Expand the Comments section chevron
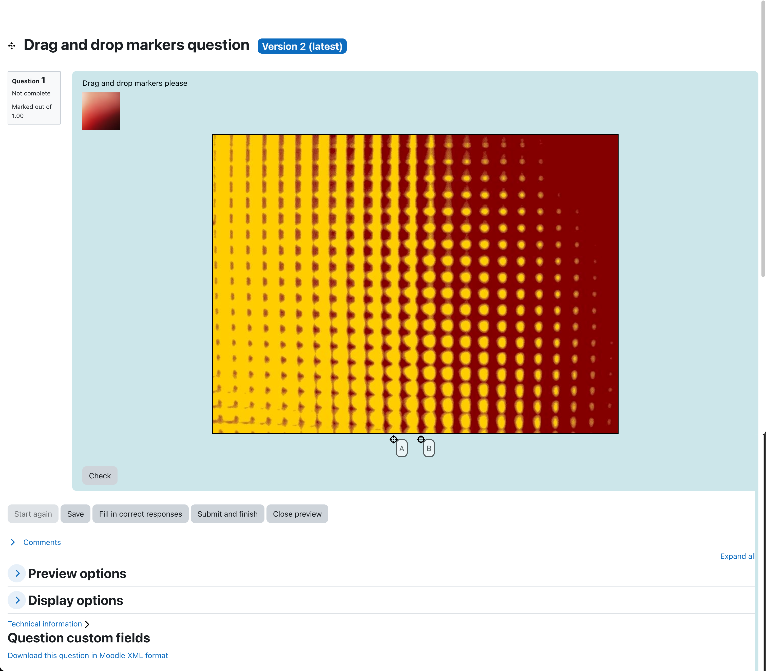The height and width of the screenshot is (671, 766). pyautogui.click(x=13, y=542)
